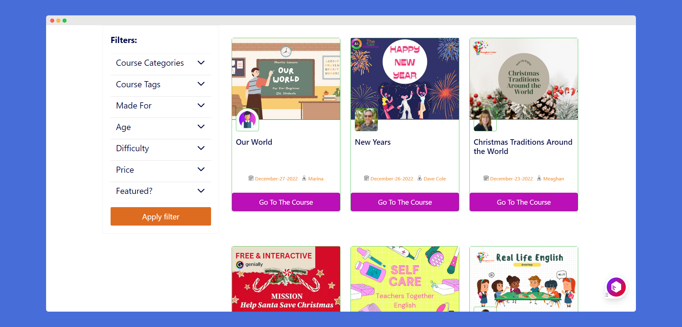
Task: Expand the Course Tags filter
Action: (x=161, y=84)
